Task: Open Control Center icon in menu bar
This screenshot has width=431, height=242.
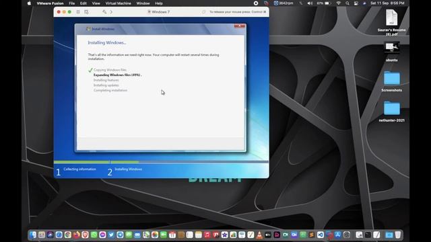Action: pos(356,3)
